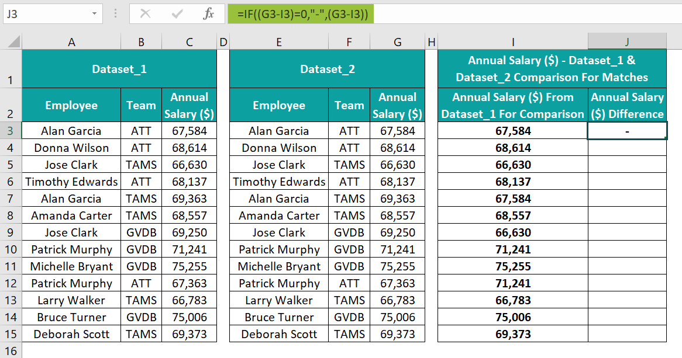
Task: Select column E header
Action: [x=279, y=42]
